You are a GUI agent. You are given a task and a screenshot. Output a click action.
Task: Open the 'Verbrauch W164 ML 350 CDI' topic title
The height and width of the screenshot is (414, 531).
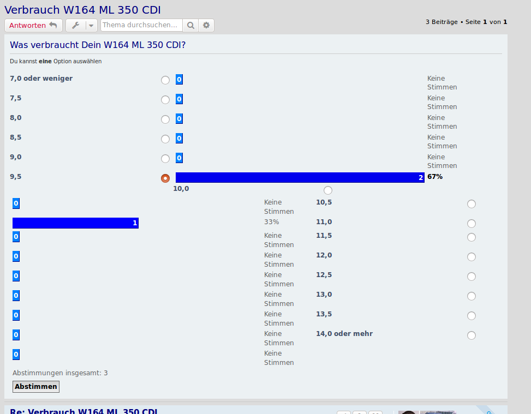[82, 10]
